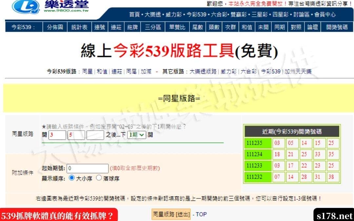Open 三星彩 in the top navigation
Image resolution: width=354 pixels, height=221 pixels.
coord(259,15)
